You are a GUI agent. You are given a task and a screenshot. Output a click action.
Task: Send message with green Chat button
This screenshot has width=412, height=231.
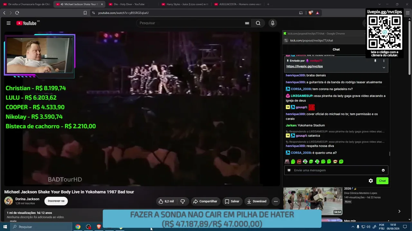click(x=382, y=181)
